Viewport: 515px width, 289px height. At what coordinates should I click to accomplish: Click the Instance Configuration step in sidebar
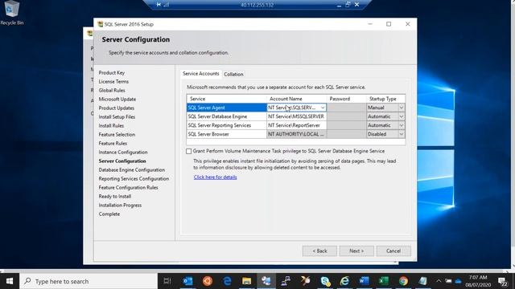123,153
